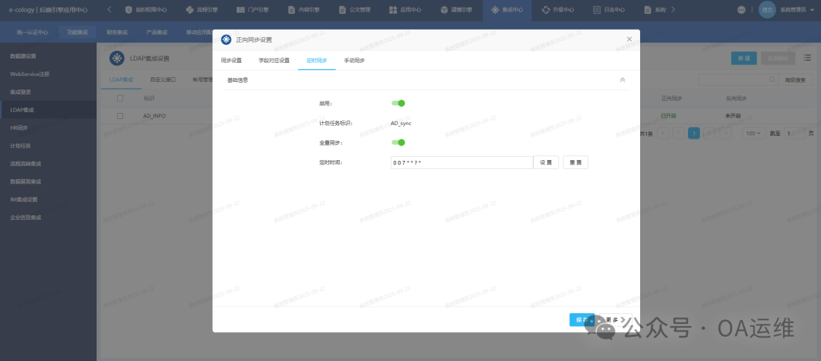
Task: Disable the 启用 toggle switch
Action: pos(398,103)
